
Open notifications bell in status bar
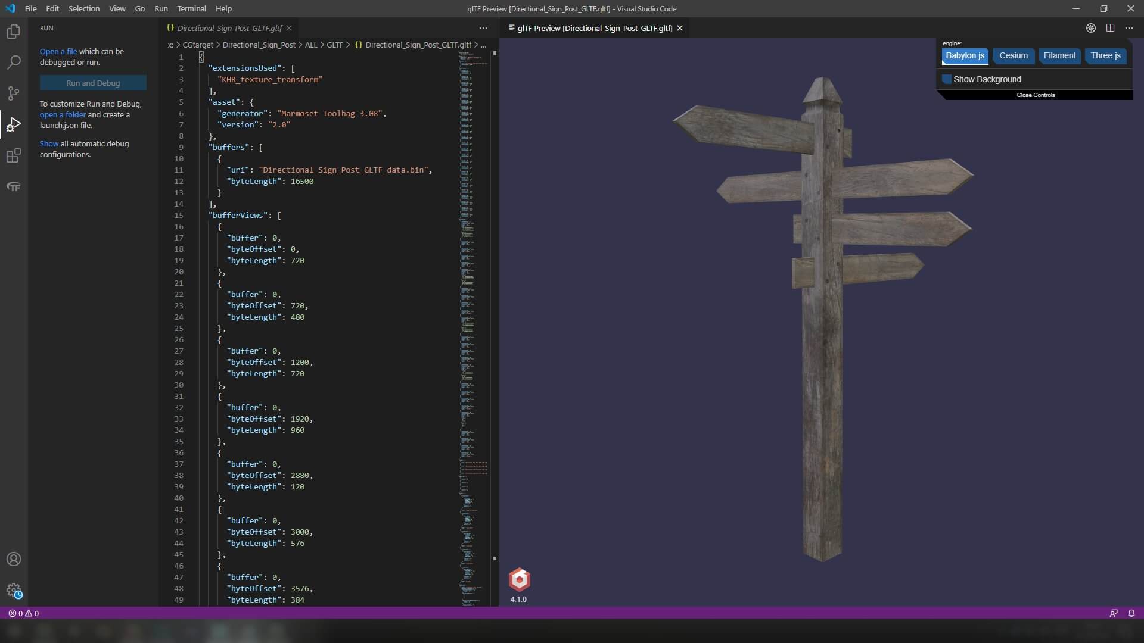tap(1131, 613)
